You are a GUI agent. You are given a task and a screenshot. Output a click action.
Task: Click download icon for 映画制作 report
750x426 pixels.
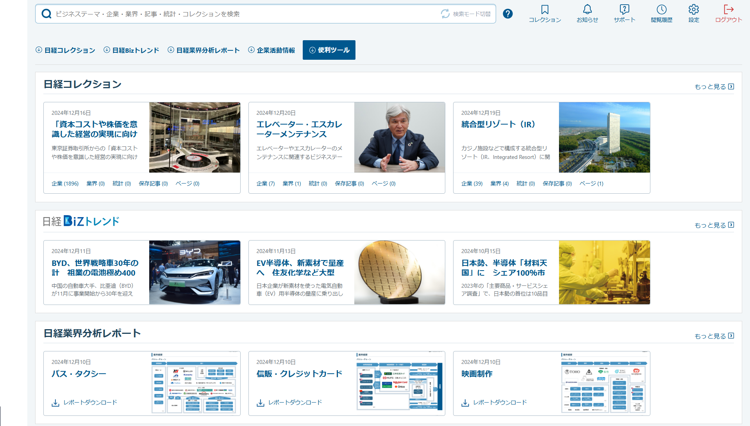coord(465,403)
